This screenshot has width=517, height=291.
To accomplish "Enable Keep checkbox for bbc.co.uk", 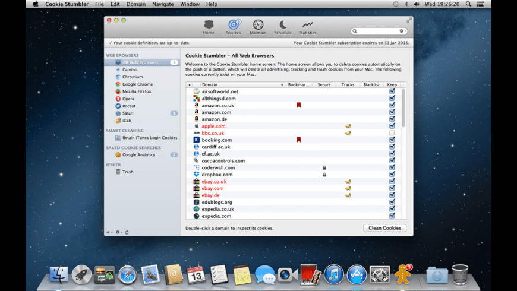I will (392, 133).
